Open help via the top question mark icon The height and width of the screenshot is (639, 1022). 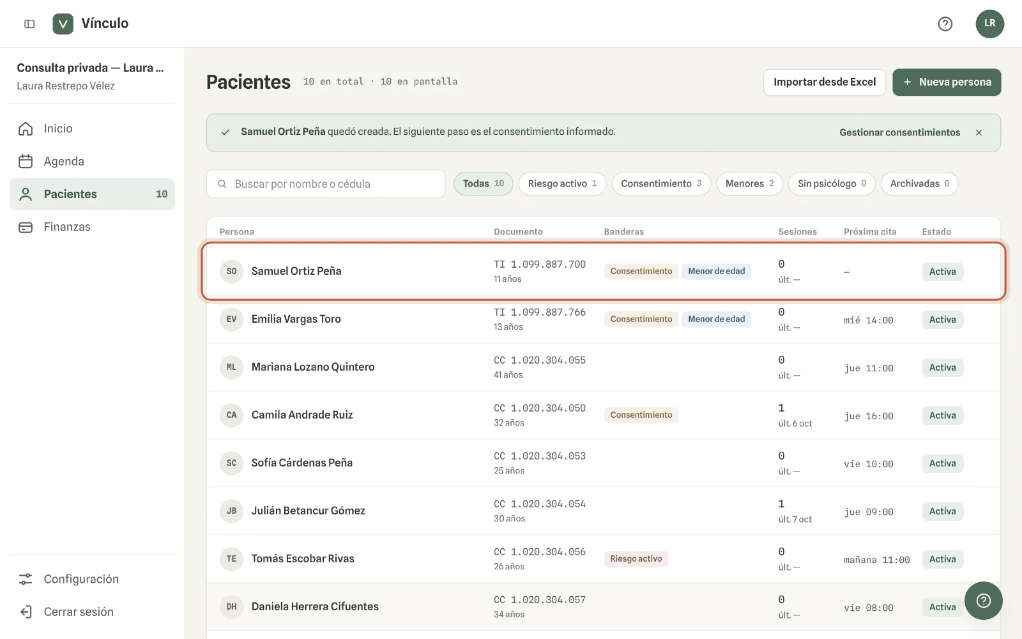[945, 24]
